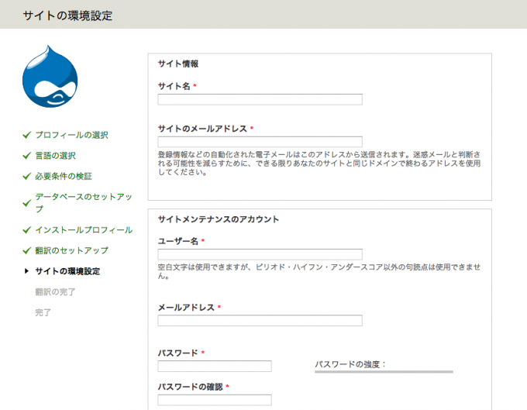The height and width of the screenshot is (410, 527).
Task: Click the account メールアドレス field under ユーザー名
Action: tap(260, 321)
